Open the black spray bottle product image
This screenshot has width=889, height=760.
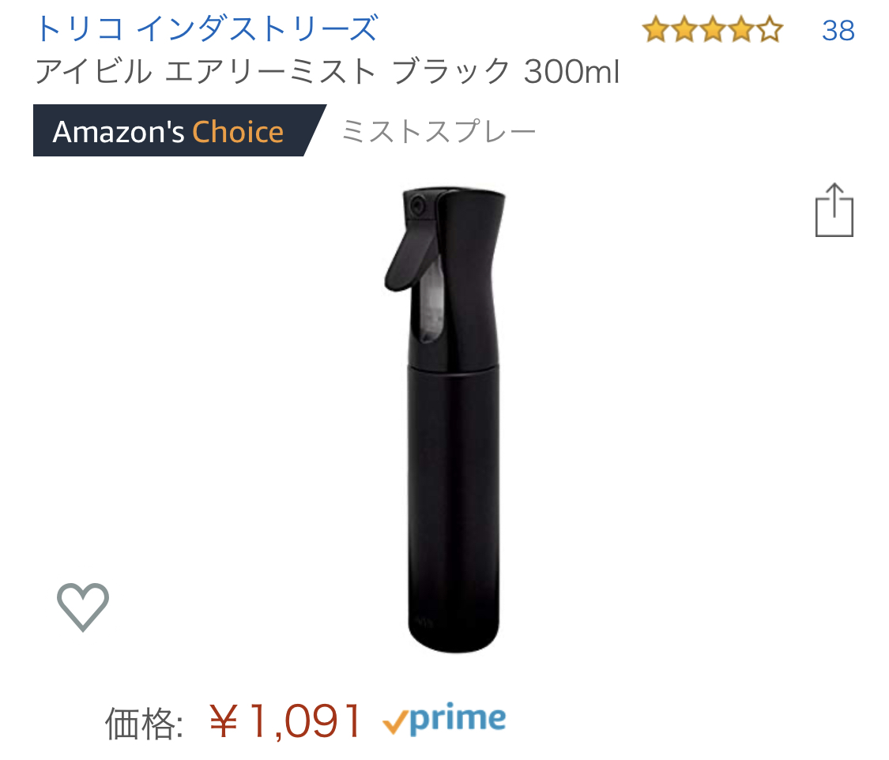[446, 420]
